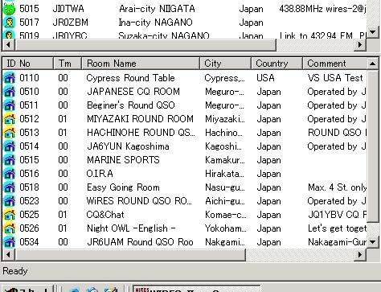Sort room list by ID No column
Viewport: 381px width, 292px height.
[28, 64]
